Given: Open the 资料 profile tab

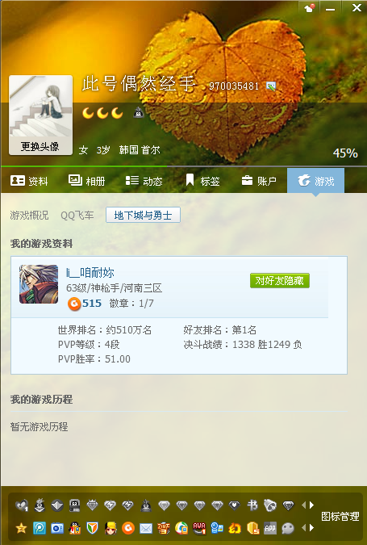Looking at the screenshot, I should (x=29, y=181).
